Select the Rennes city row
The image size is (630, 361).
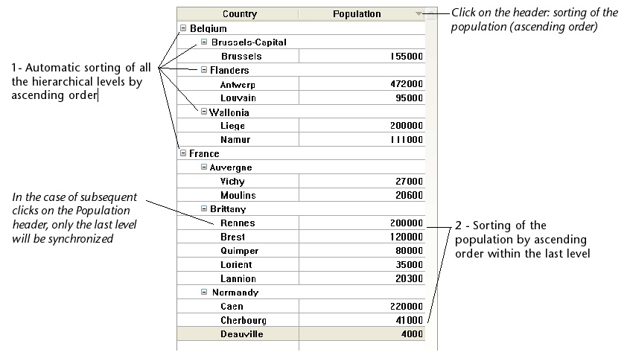click(238, 223)
